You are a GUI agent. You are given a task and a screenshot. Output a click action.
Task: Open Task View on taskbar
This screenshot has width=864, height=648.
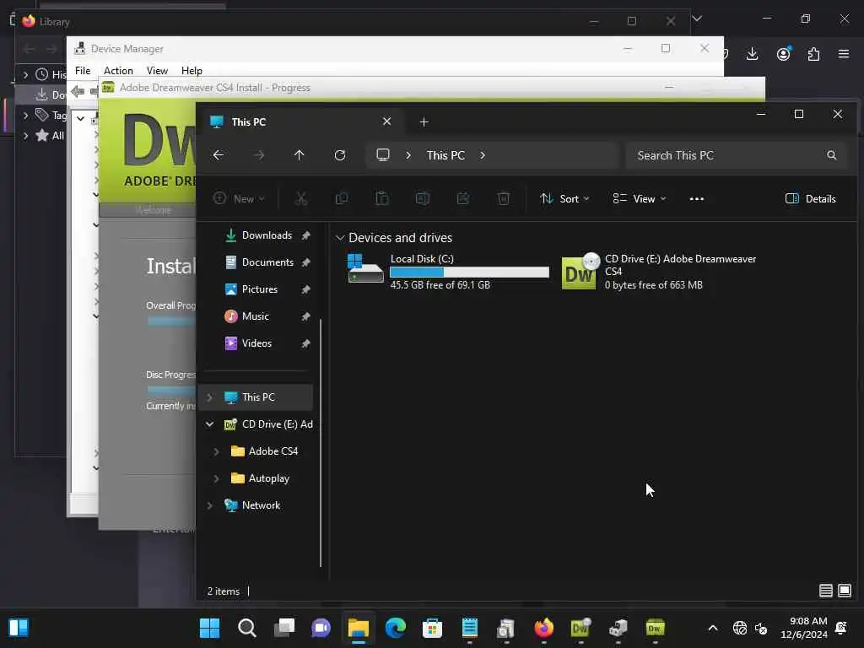coord(284,628)
